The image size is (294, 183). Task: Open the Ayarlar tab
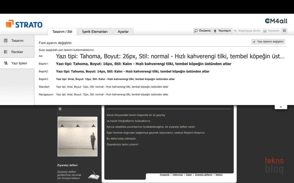123,32
